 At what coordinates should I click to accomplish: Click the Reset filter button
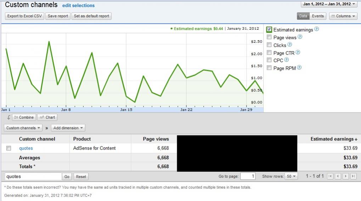point(81,177)
